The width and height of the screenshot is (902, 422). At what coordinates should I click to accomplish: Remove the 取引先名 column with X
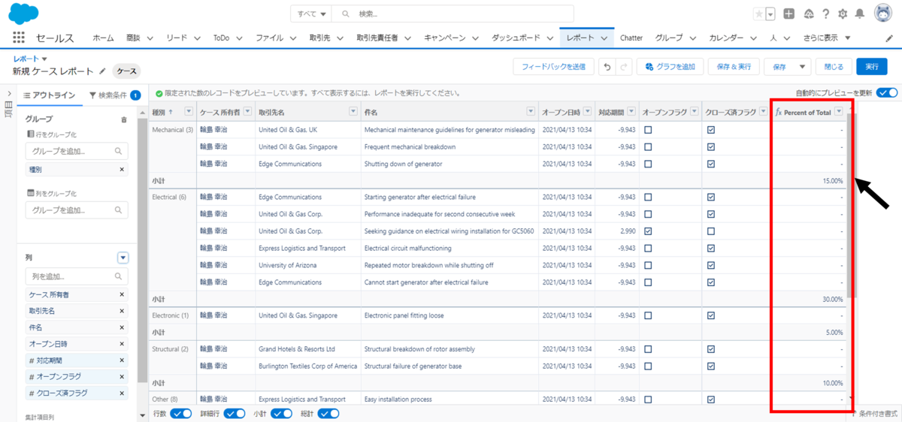tap(122, 311)
